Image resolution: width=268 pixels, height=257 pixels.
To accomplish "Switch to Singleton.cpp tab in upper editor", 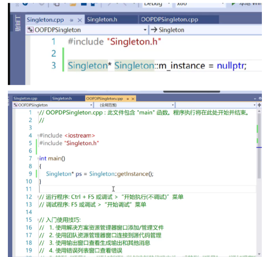I will [45, 20].
